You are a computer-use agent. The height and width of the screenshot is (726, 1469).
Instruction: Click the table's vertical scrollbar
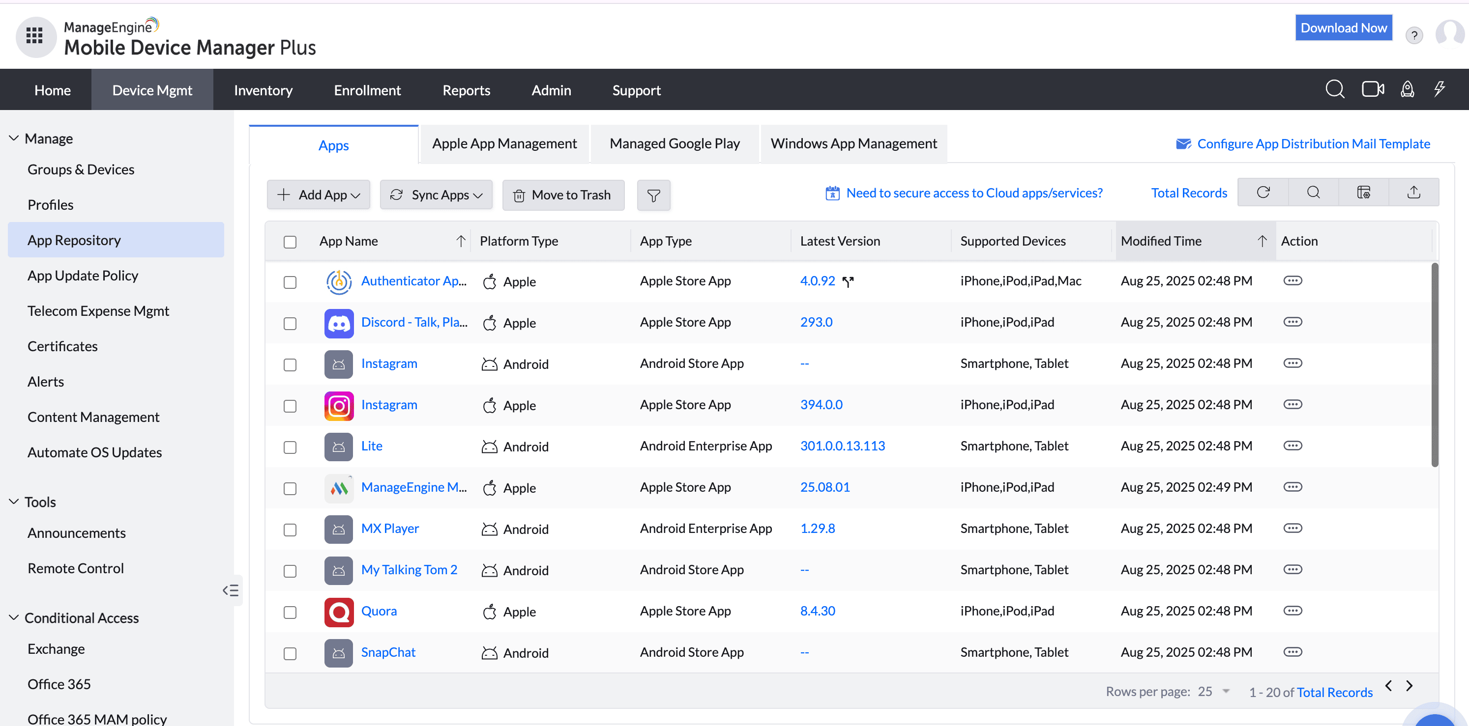1434,364
